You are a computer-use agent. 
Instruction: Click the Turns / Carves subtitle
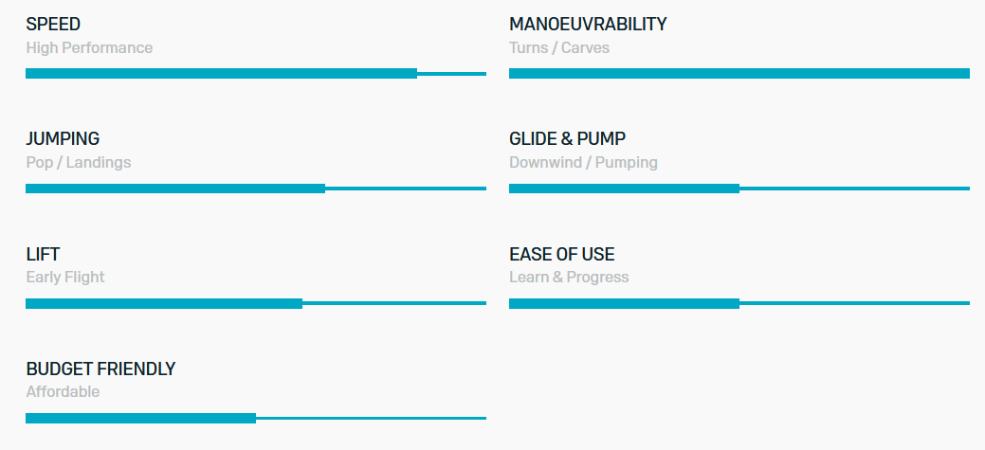click(559, 47)
